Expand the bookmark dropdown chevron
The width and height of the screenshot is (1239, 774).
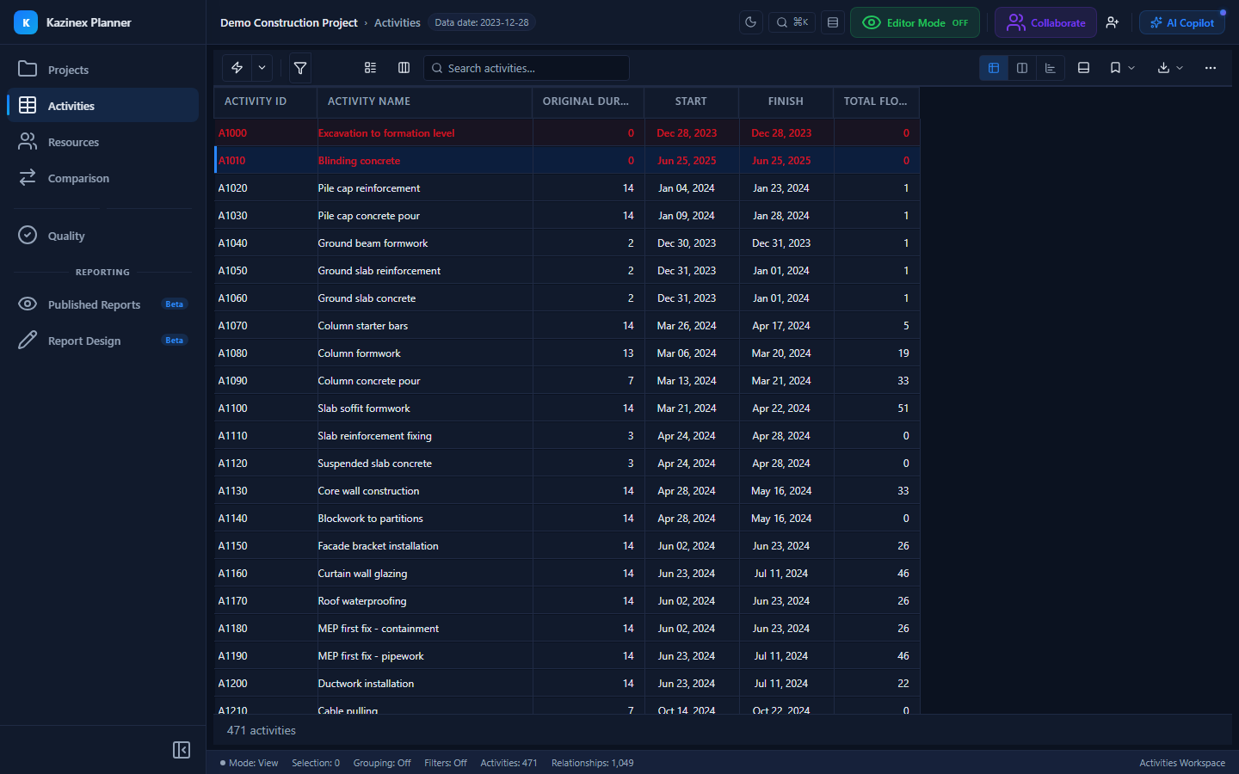click(x=1131, y=68)
